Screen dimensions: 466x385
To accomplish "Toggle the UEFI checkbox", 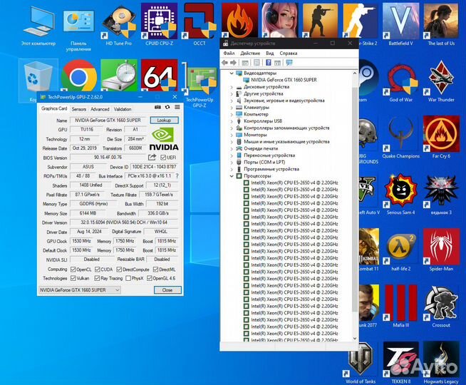I will (x=162, y=157).
